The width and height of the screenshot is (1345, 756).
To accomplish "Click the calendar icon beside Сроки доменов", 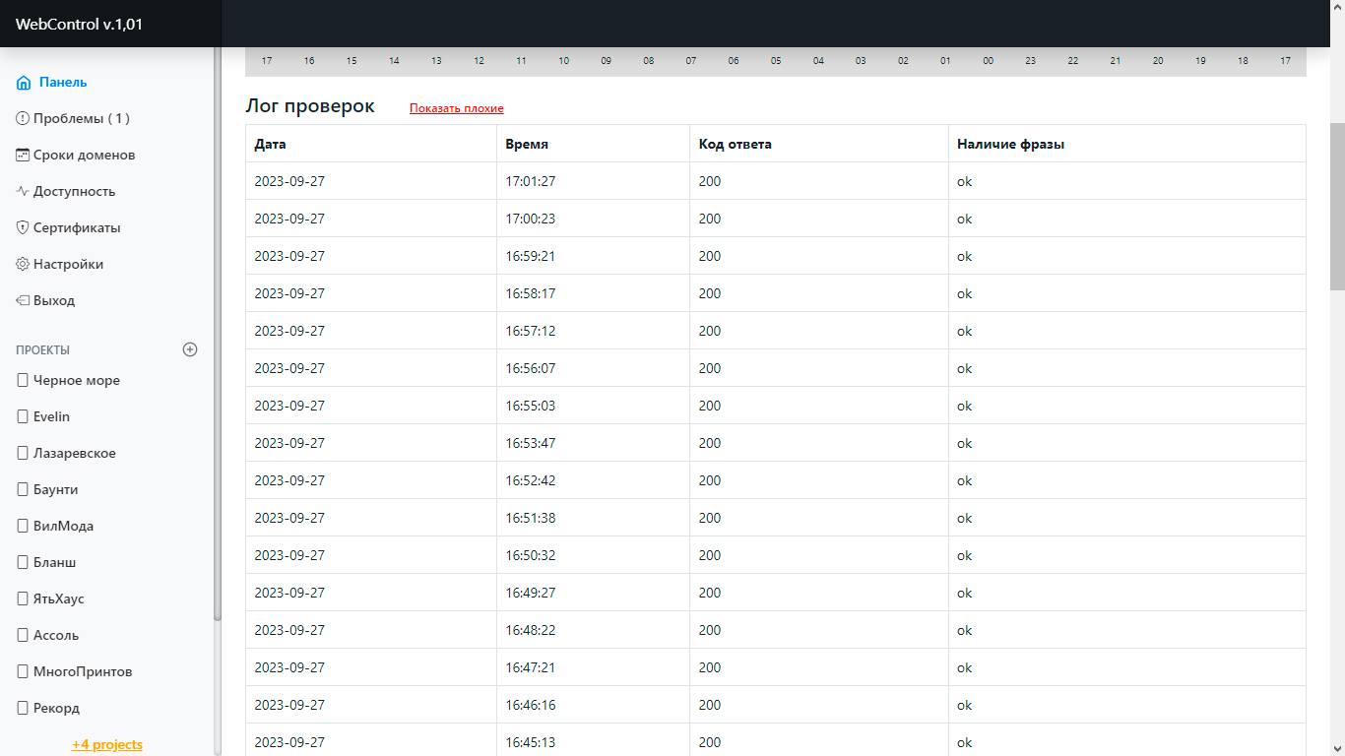I will (x=23, y=156).
